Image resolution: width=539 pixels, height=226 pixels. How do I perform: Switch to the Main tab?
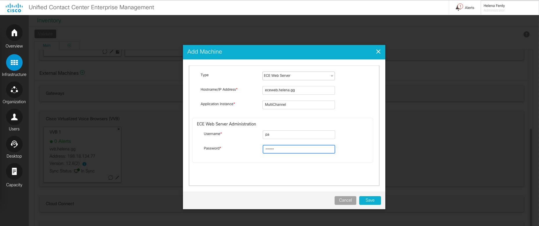[47, 45]
